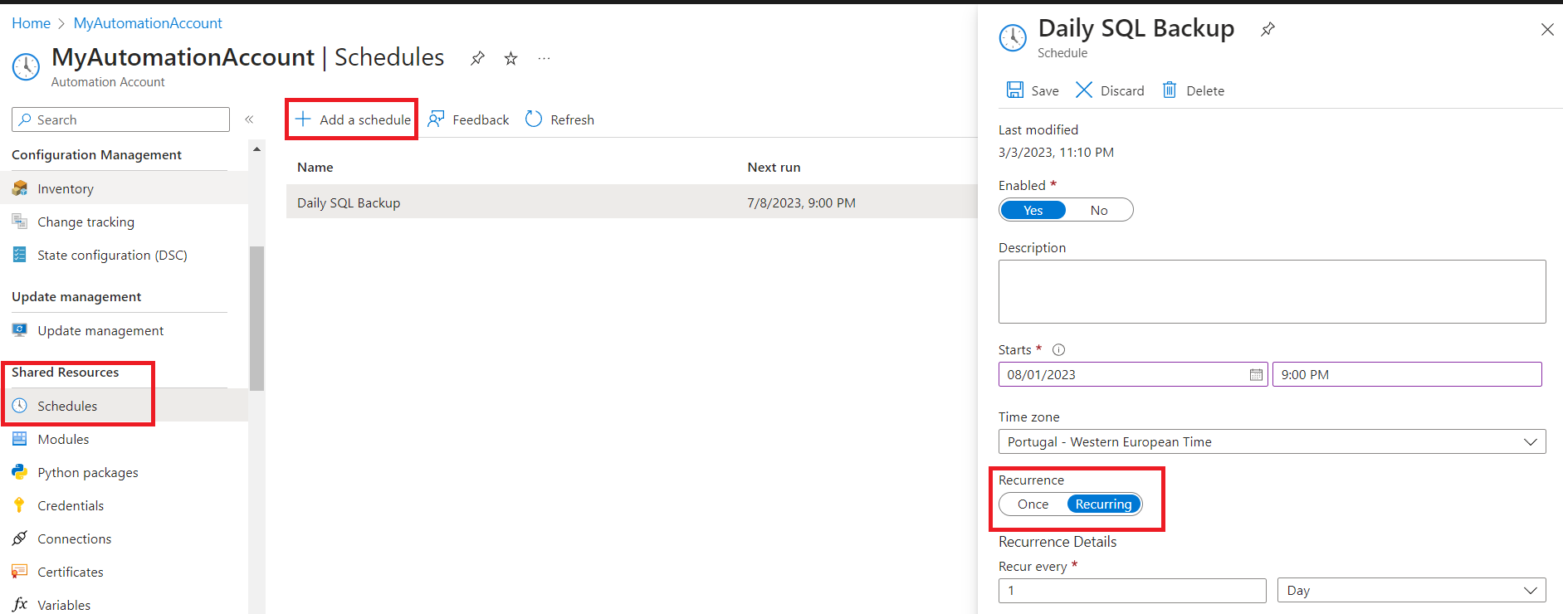Close the Daily SQL Backup panel

click(1547, 30)
